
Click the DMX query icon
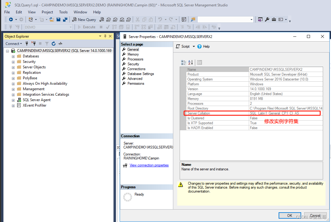tap(115, 19)
